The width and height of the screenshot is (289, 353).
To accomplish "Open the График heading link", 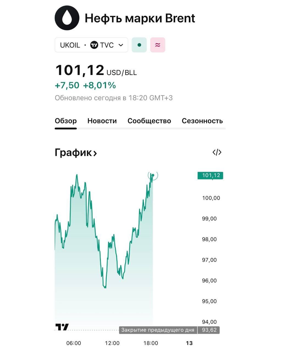I will pyautogui.click(x=73, y=153).
